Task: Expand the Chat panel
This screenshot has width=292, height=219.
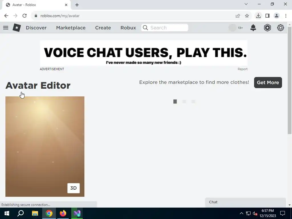Action: (246, 202)
